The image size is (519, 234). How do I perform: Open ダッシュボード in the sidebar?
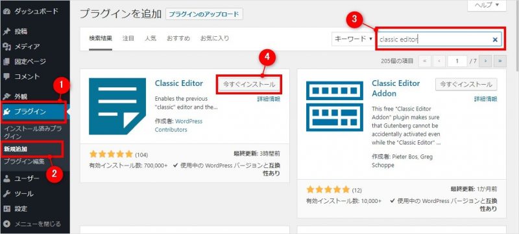[36, 11]
